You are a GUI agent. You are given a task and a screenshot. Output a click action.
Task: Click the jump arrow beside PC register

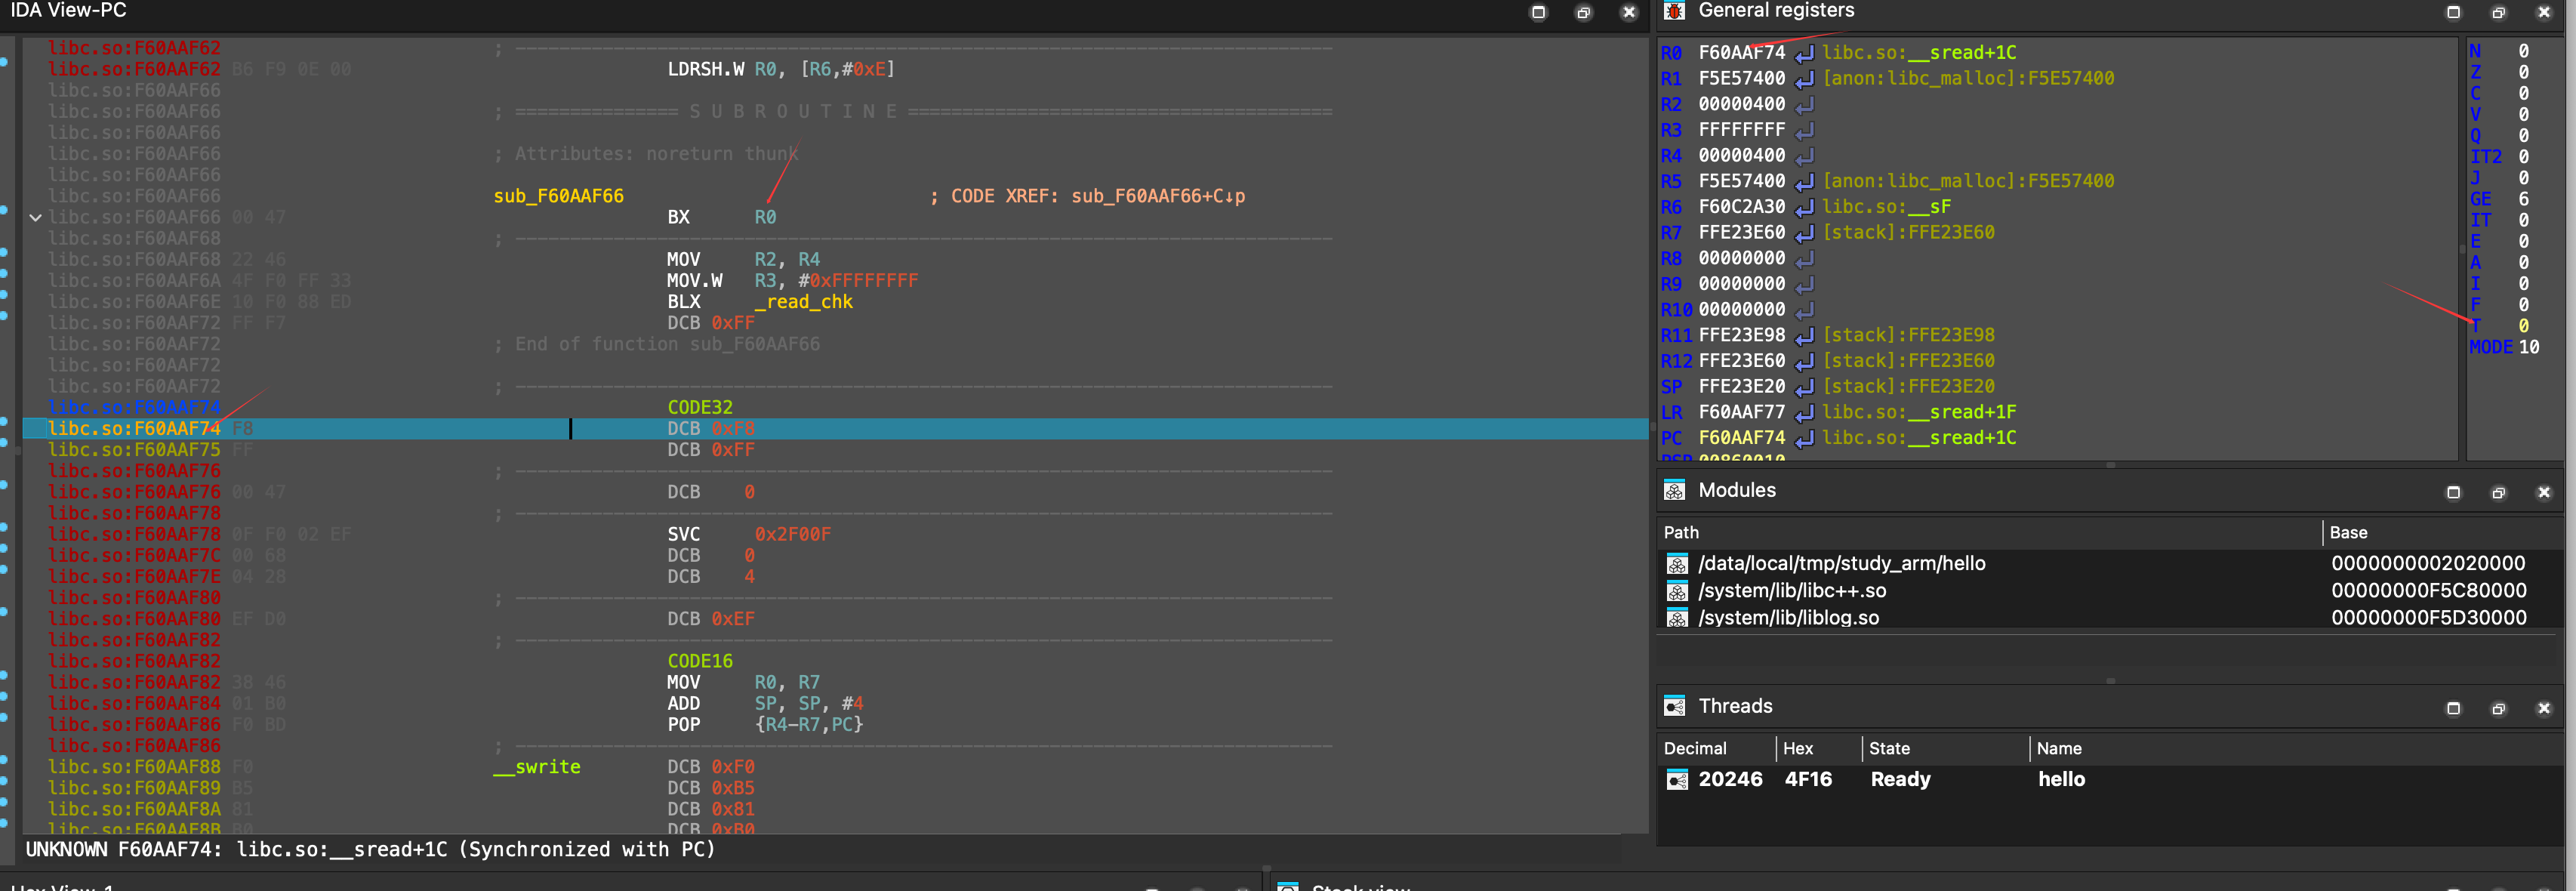(1804, 438)
